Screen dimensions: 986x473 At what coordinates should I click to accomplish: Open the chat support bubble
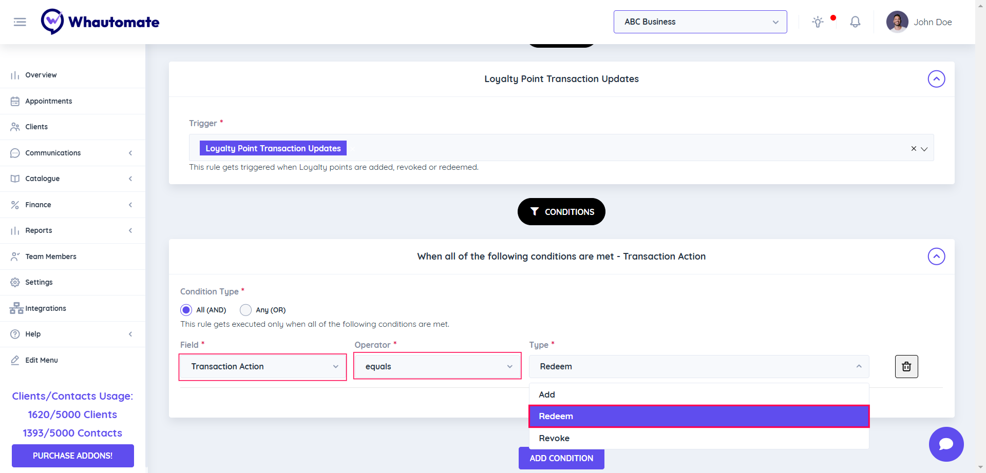click(946, 444)
